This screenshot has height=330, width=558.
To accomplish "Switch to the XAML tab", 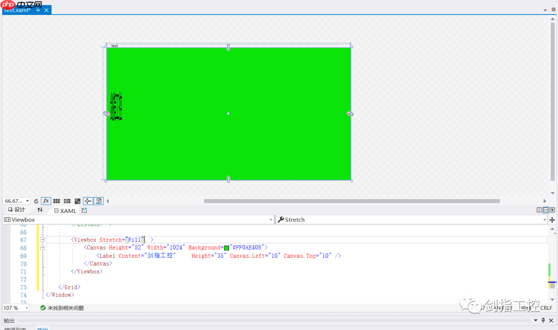I will (x=65, y=211).
